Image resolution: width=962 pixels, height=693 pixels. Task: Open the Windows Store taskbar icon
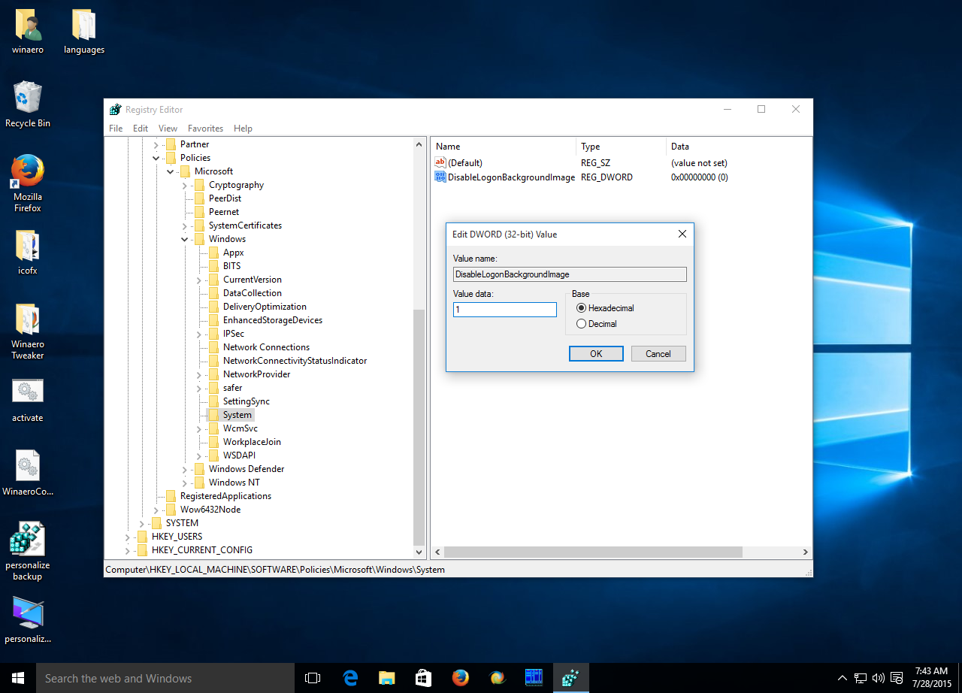pos(423,677)
